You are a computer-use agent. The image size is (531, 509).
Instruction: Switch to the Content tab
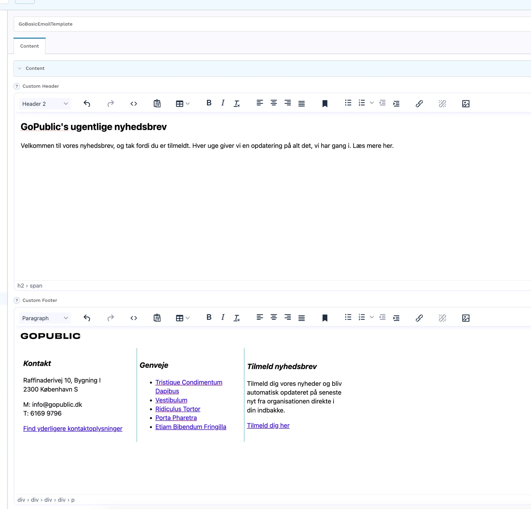29,46
